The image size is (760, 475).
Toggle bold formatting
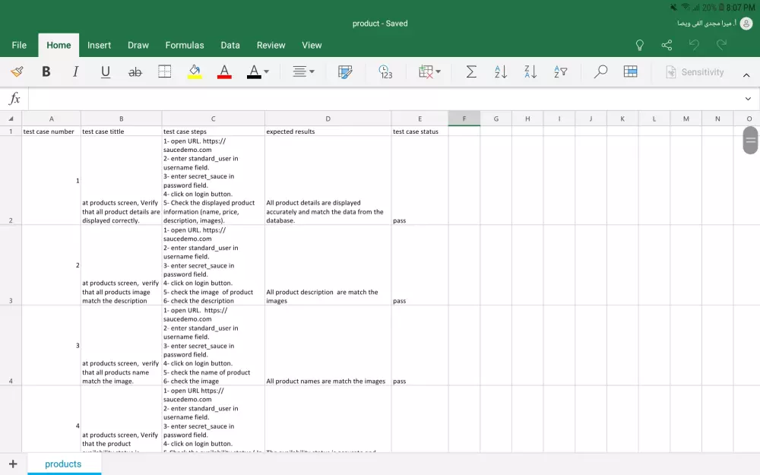tap(46, 71)
